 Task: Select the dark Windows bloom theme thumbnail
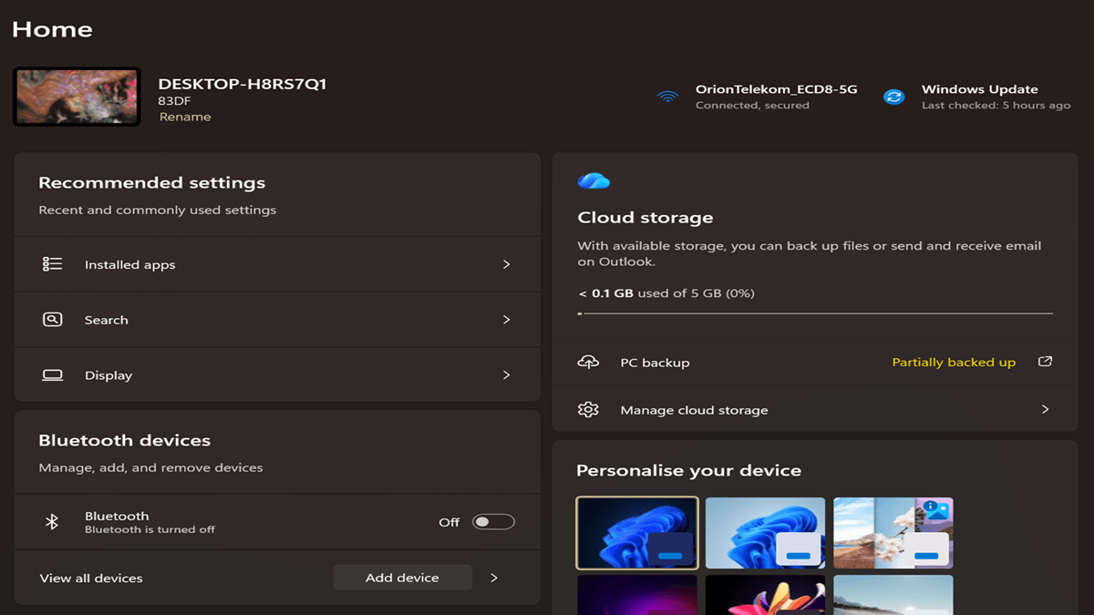[x=637, y=533]
